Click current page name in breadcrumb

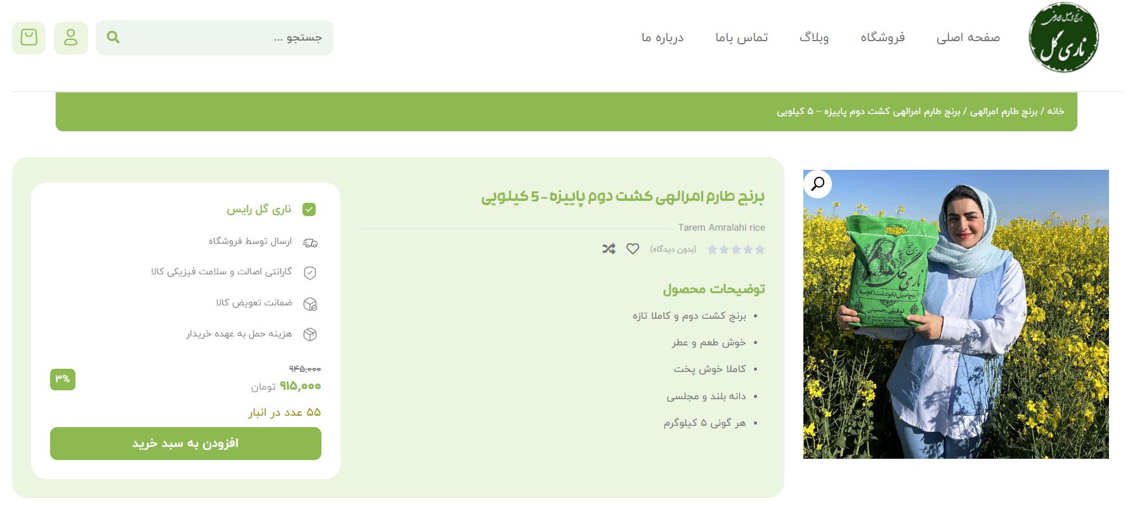coord(868,112)
